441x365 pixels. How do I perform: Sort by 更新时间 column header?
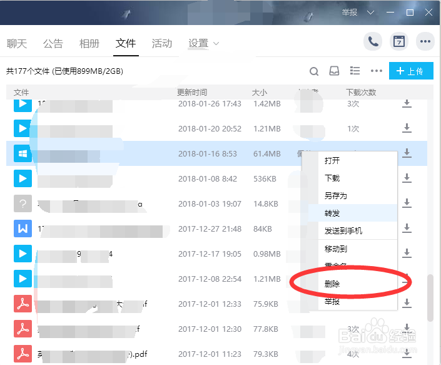point(192,92)
